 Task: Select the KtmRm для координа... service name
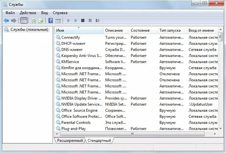click(x=82, y=68)
